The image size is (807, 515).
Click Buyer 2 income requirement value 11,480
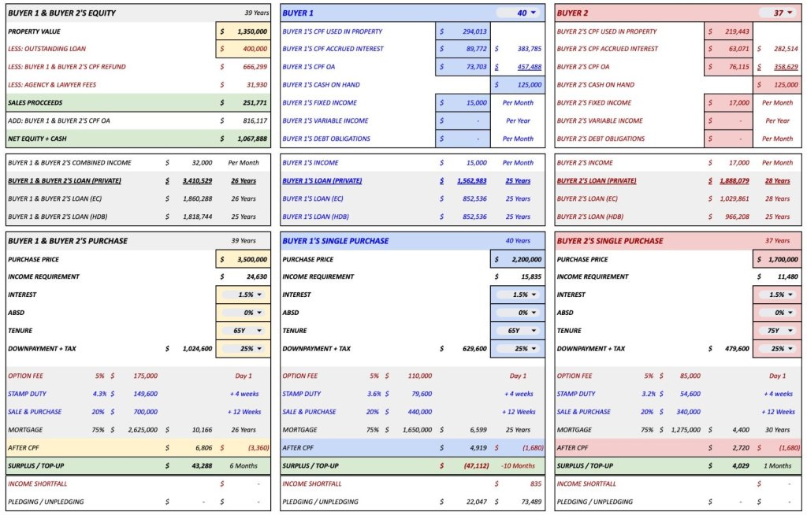coord(788,277)
